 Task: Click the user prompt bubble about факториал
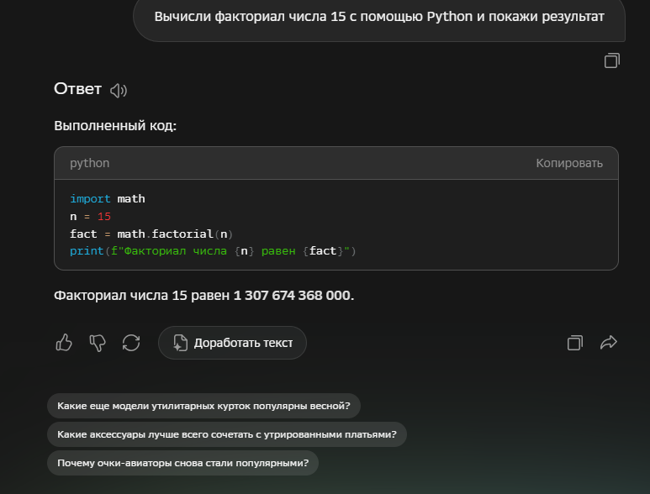[379, 17]
